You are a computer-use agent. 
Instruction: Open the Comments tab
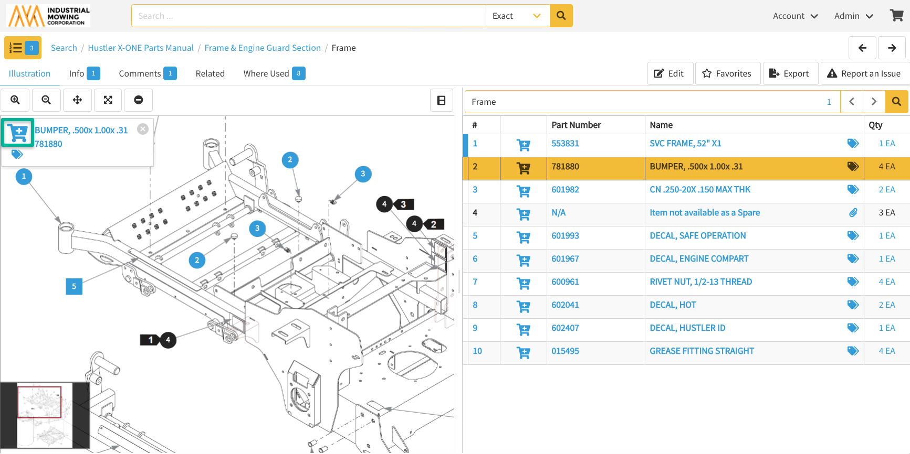pyautogui.click(x=147, y=73)
